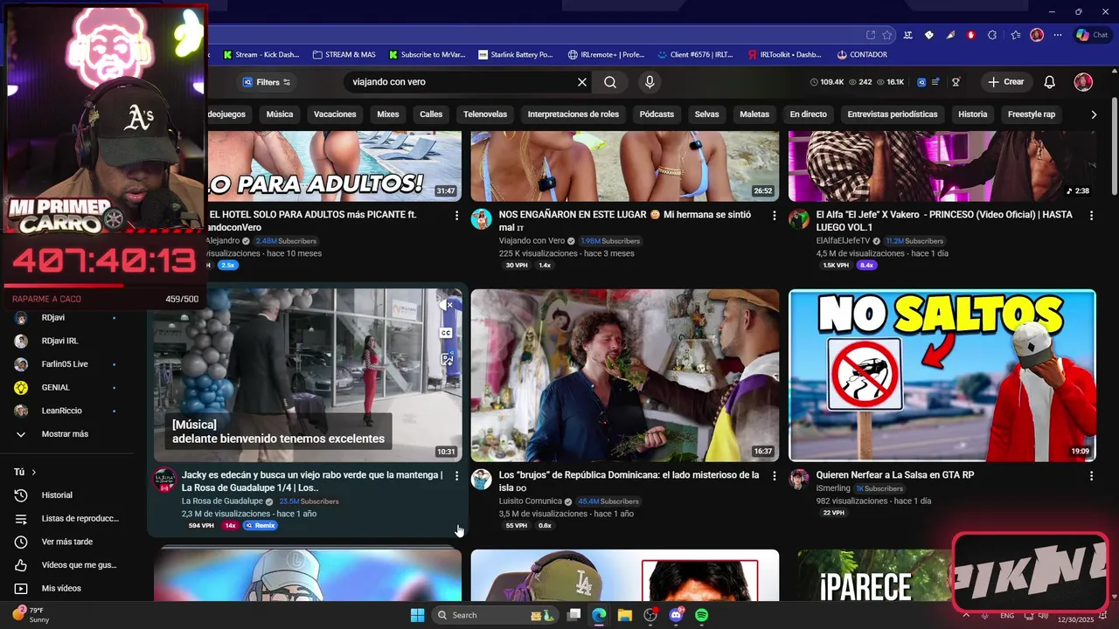This screenshot has height=629, width=1119.
Task: Open the 'Tú' section arrow in sidebar
Action: tap(34, 472)
